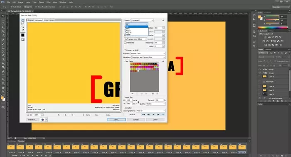Click the black eyedropper color swatch in dialog
The height and width of the screenshot is (157, 291).
[x=22, y=35]
